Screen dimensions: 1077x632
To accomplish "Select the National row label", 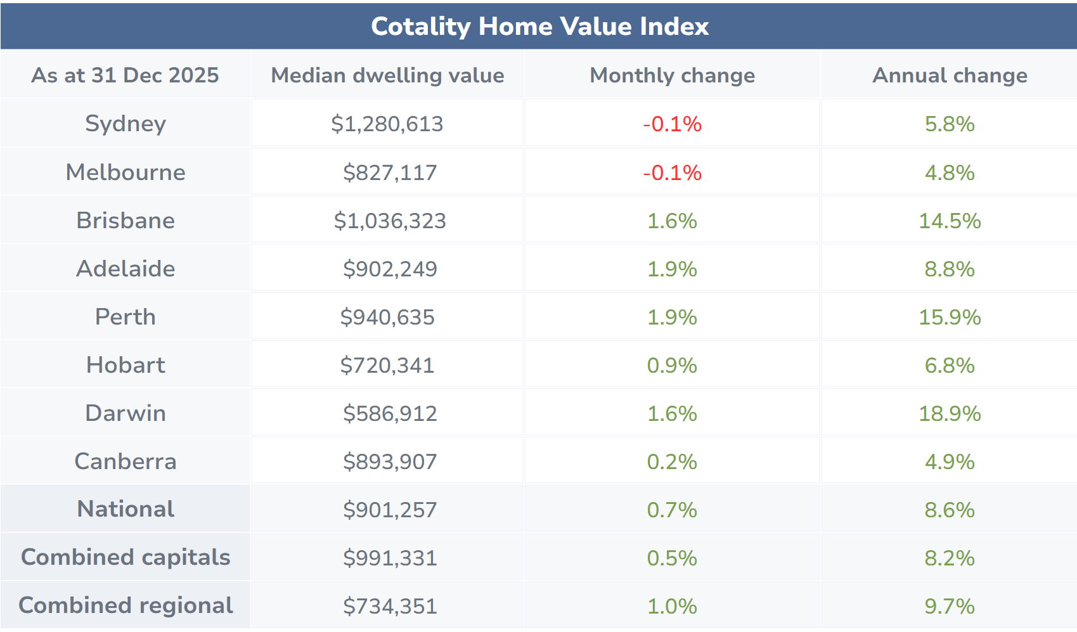I will pyautogui.click(x=126, y=509).
